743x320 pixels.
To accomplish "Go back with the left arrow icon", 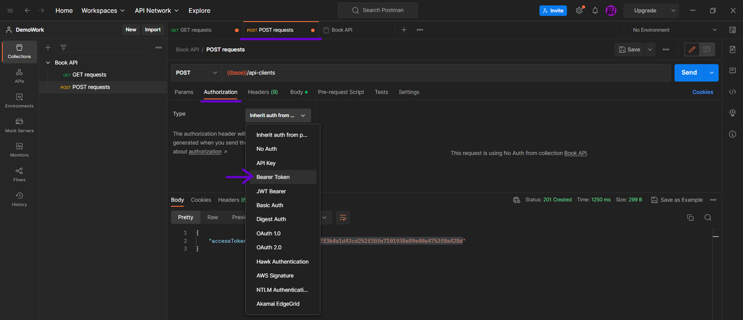I will [27, 10].
